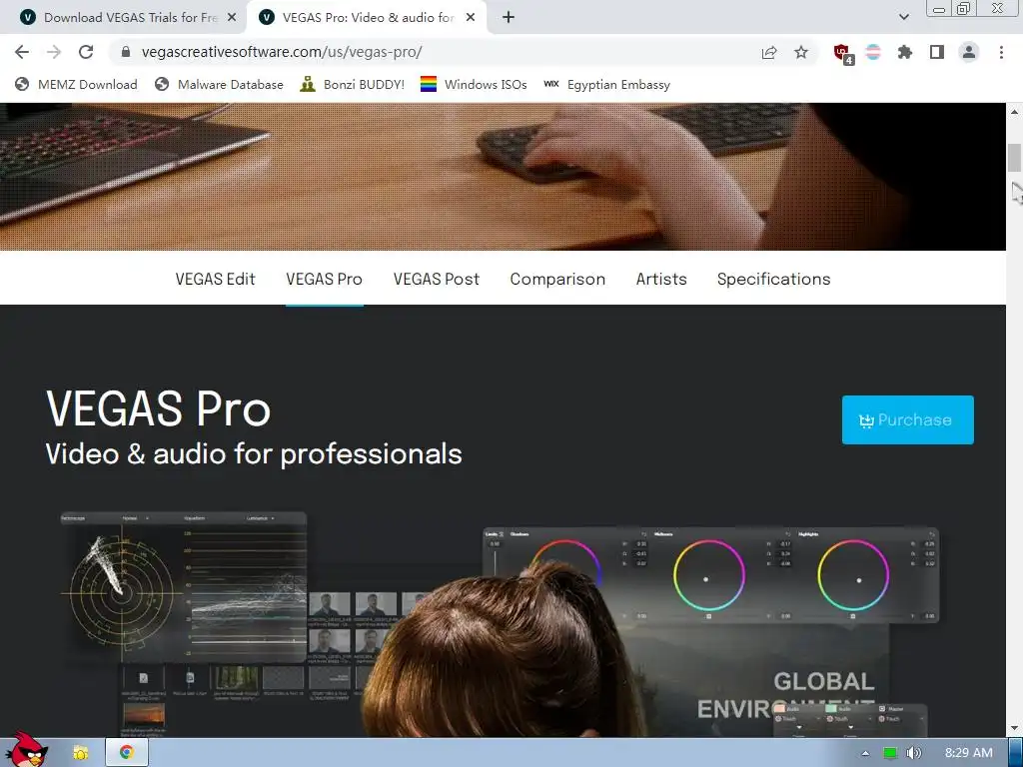This screenshot has height=767, width=1023.
Task: Go to VEGAS Edit section
Action: 216,280
